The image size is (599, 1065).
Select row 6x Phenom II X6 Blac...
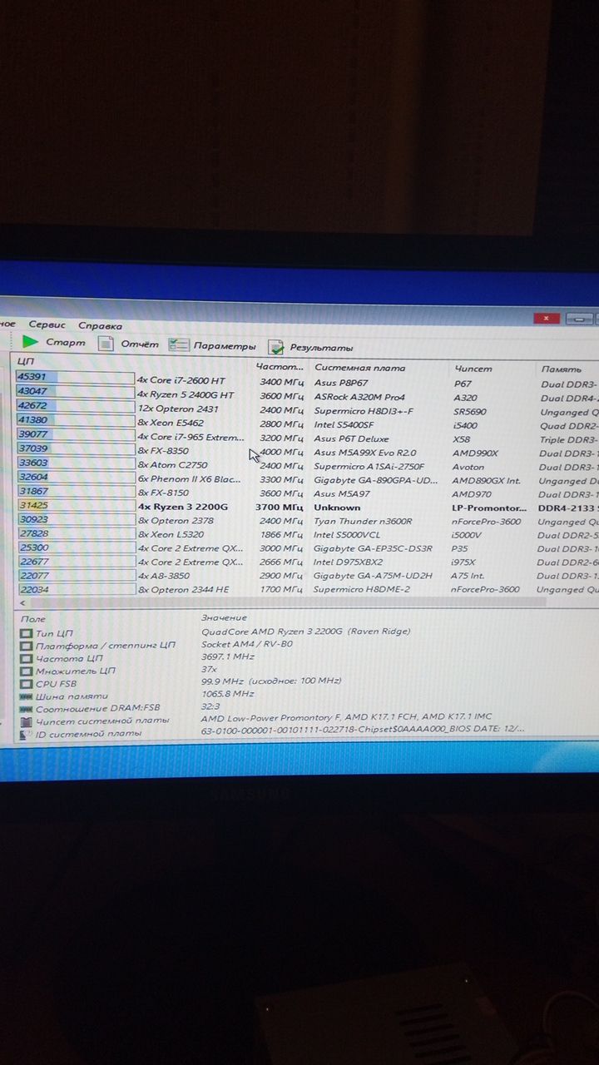pyautogui.click(x=190, y=478)
